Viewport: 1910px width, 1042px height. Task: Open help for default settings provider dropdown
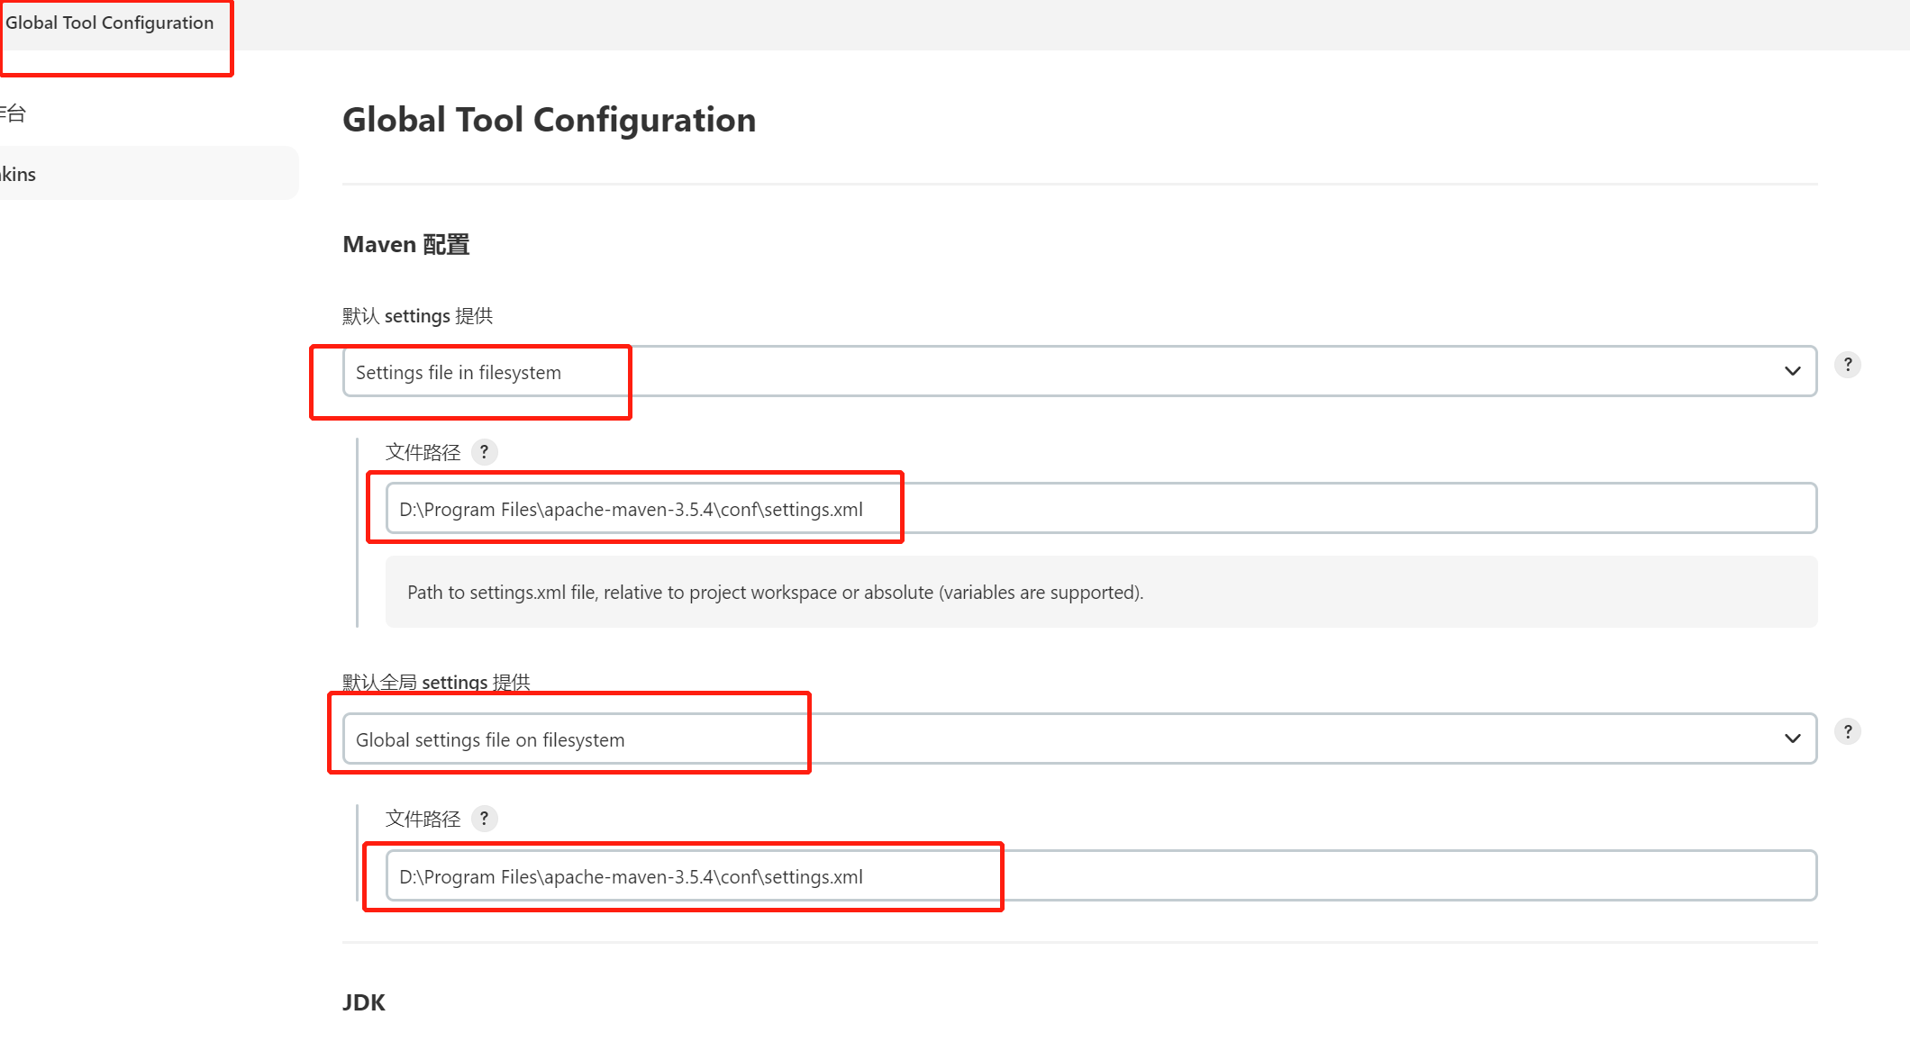coord(1847,365)
